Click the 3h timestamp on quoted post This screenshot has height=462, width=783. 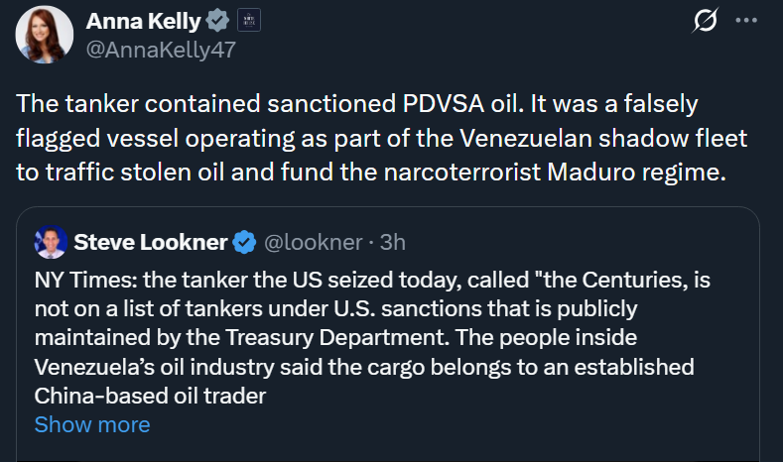pos(392,242)
